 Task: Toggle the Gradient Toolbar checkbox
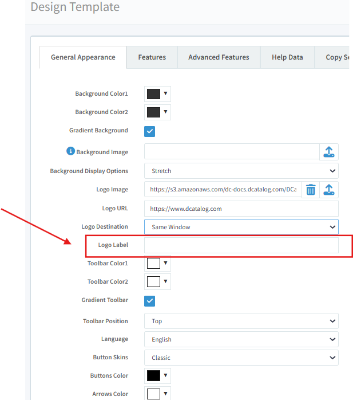pos(149,301)
